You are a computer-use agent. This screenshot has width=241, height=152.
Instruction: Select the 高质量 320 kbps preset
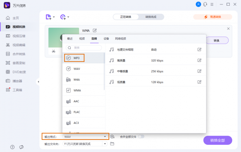(x=155, y=60)
